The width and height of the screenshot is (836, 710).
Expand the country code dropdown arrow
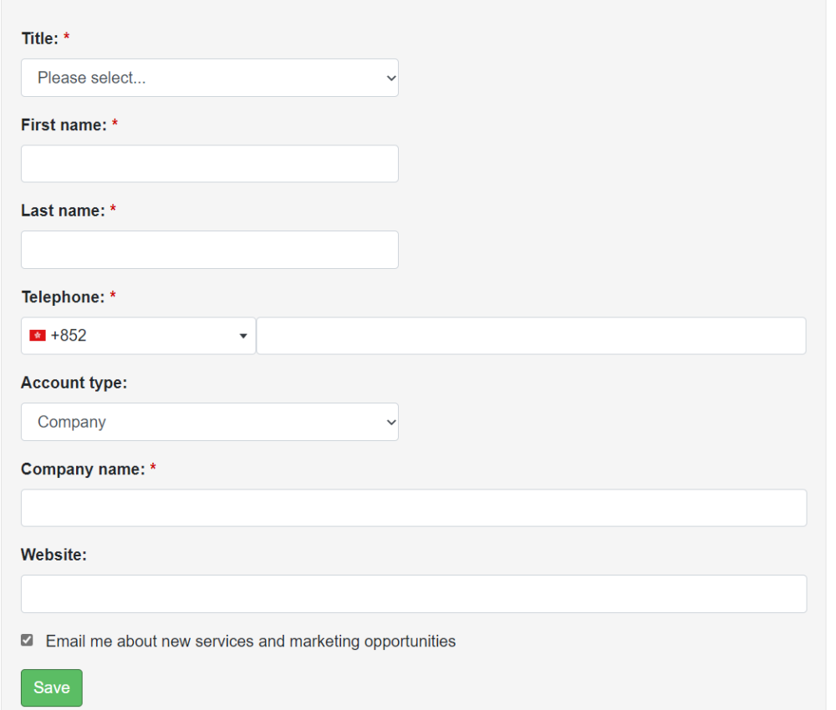[243, 336]
